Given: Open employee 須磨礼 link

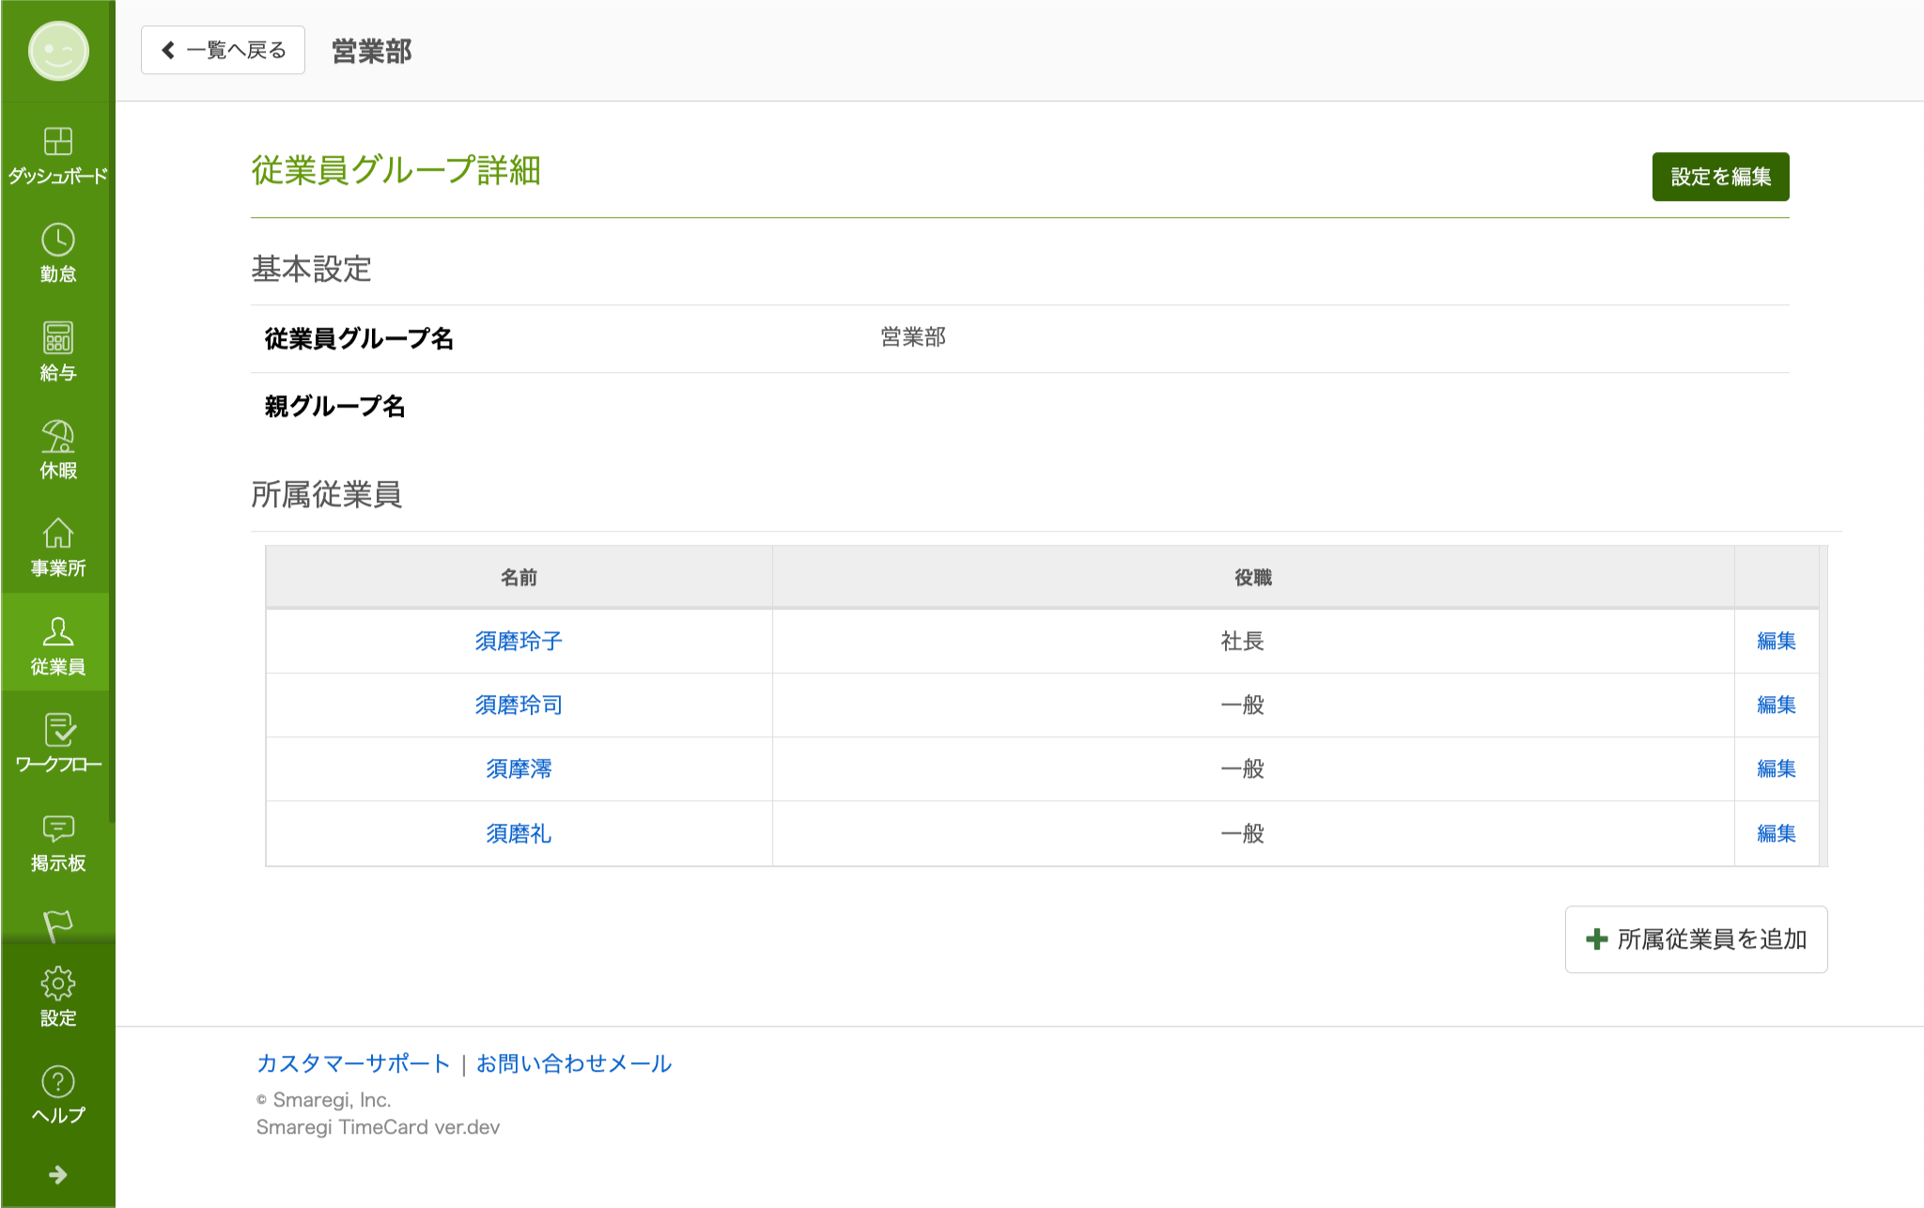Looking at the screenshot, I should click(519, 833).
